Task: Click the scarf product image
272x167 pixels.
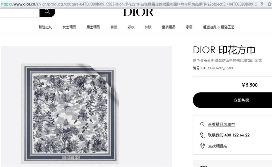Action: click(70, 114)
